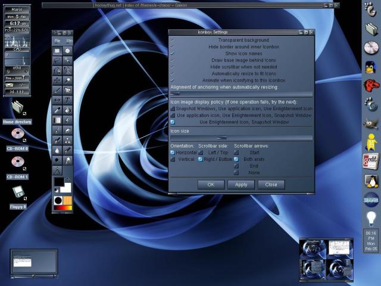This screenshot has width=381, height=286.
Task: Click the light bulb icon in dock
Action: 371,218
